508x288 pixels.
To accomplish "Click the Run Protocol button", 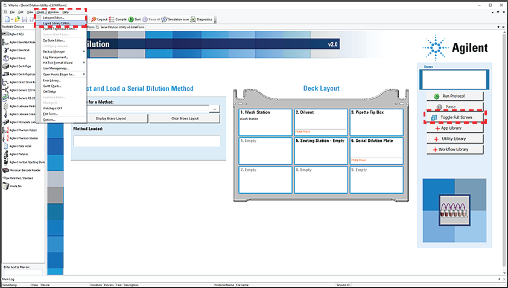I will pyautogui.click(x=455, y=96).
